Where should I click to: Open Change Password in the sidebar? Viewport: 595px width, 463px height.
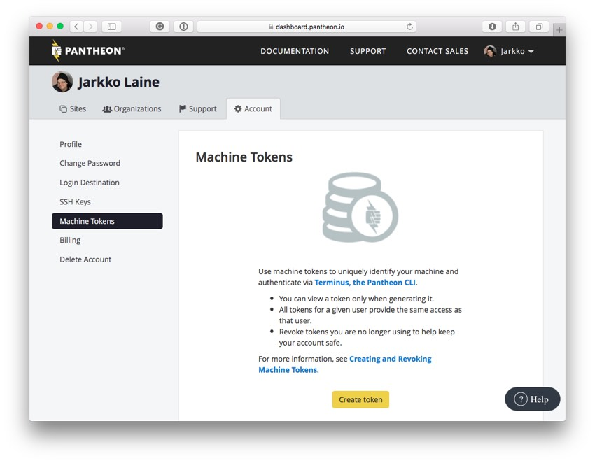[90, 163]
